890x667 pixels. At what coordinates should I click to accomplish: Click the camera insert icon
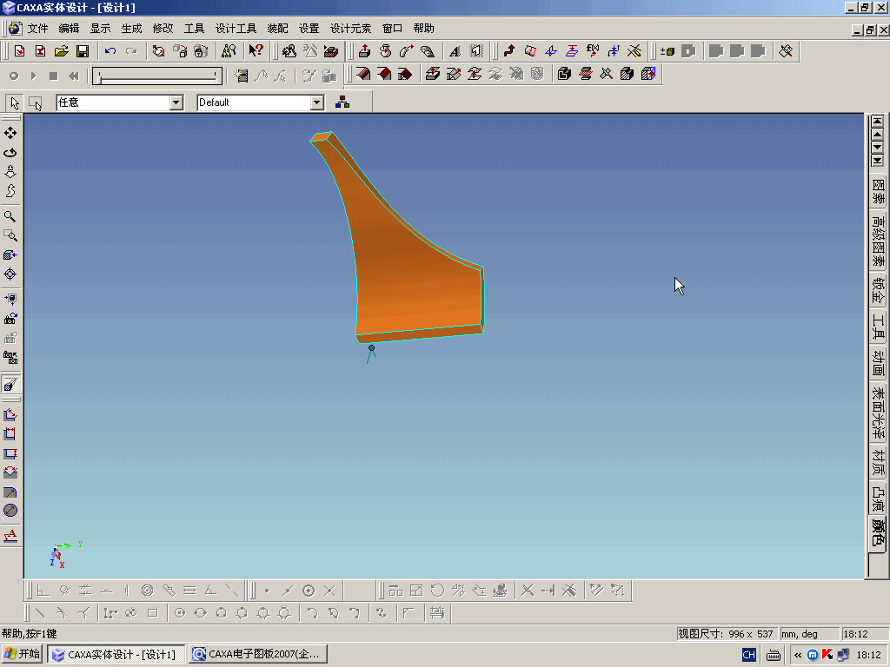(10, 319)
